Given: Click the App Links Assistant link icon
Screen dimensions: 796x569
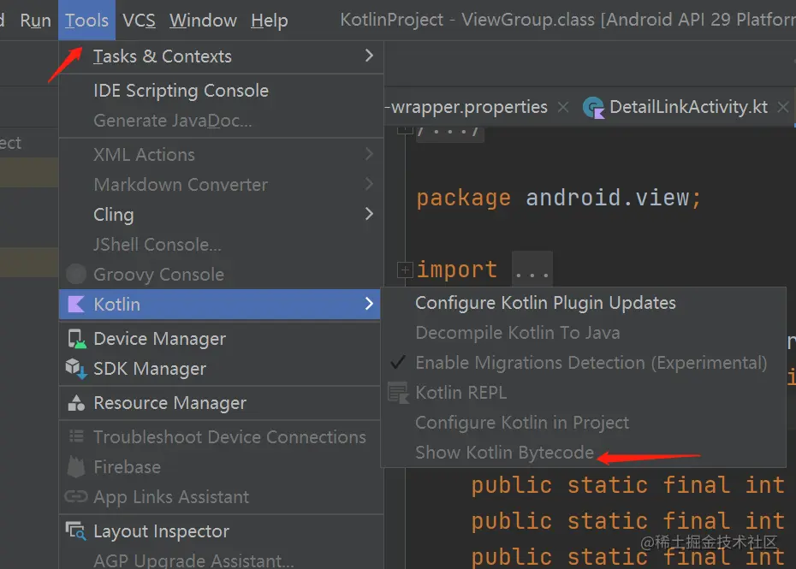Looking at the screenshot, I should (x=77, y=497).
